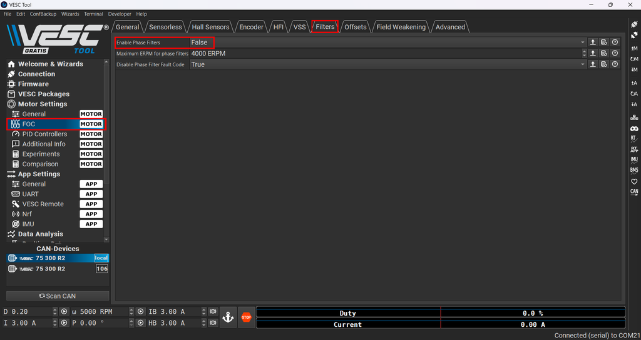
Task: Open PID Controllers motor settings page
Action: (44, 134)
